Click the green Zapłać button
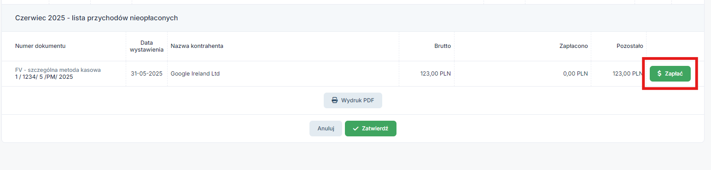 coord(670,74)
